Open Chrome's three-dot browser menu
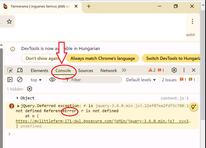 (x=192, y=21)
